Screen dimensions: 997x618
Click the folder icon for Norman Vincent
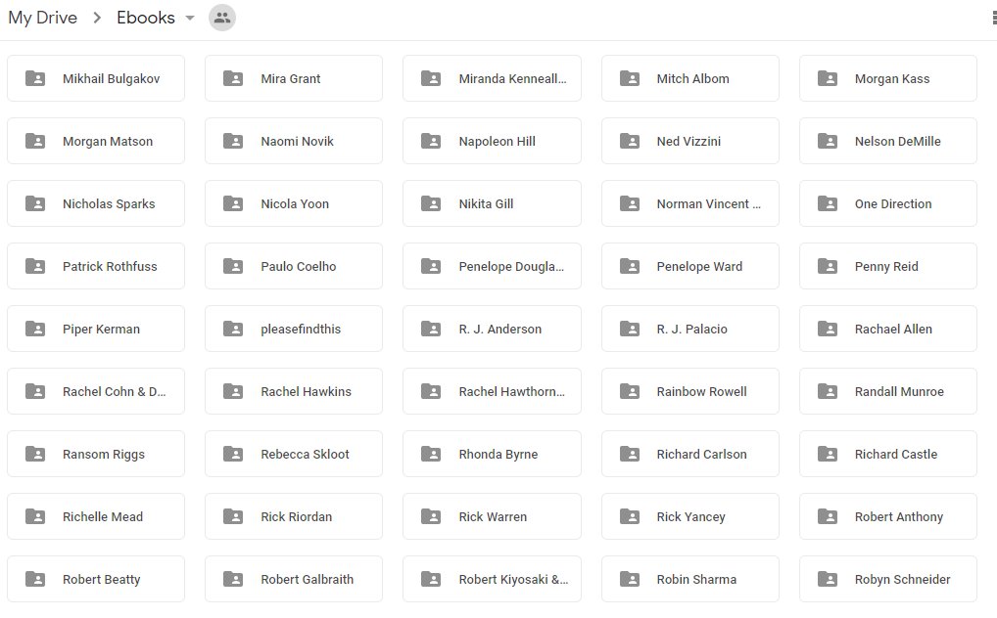(630, 203)
